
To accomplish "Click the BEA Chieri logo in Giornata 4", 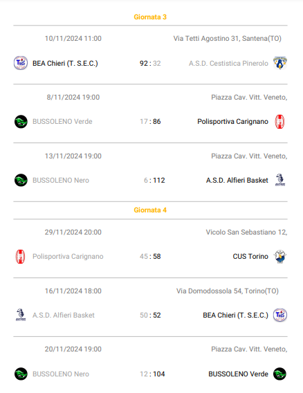I will (280, 315).
